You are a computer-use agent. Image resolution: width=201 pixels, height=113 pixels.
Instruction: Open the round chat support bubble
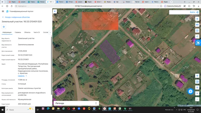tap(191, 91)
